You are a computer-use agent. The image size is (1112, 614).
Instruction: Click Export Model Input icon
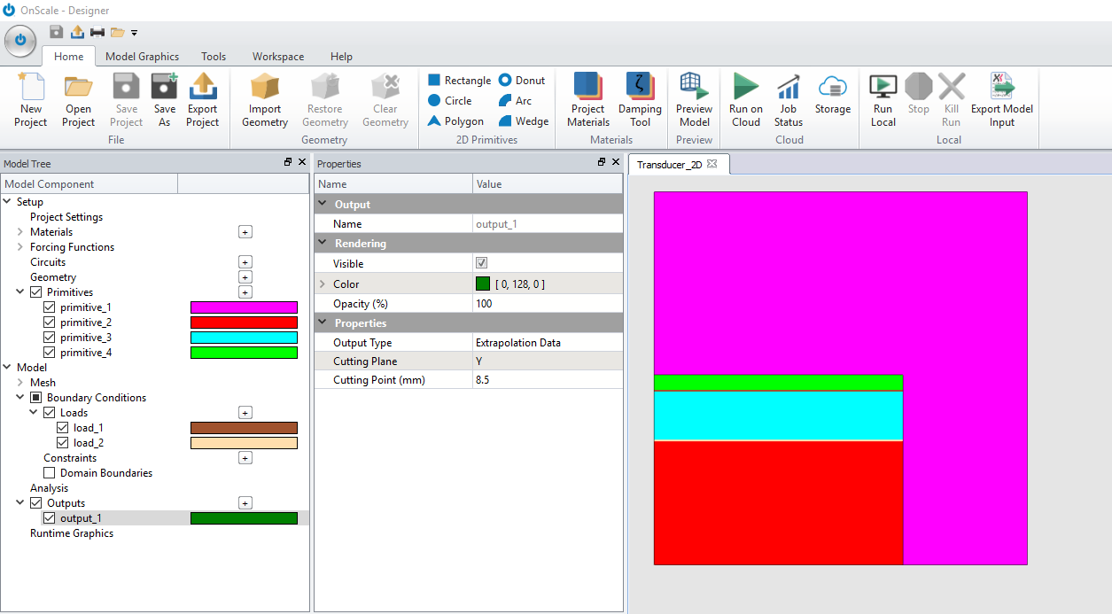(x=1002, y=88)
